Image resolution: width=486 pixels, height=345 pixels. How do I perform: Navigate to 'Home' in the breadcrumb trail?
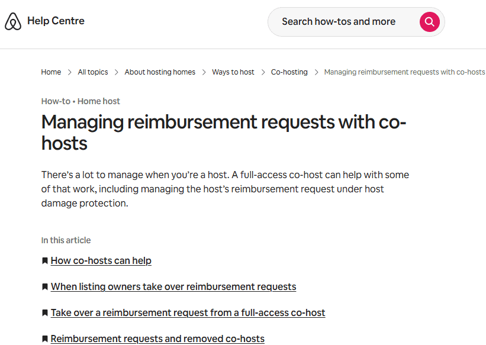click(51, 72)
